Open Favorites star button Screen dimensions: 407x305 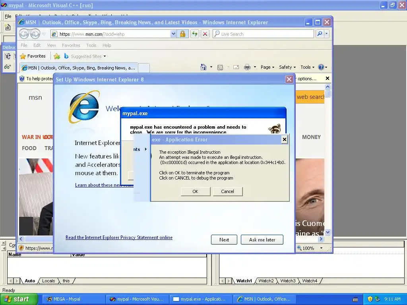33,56
